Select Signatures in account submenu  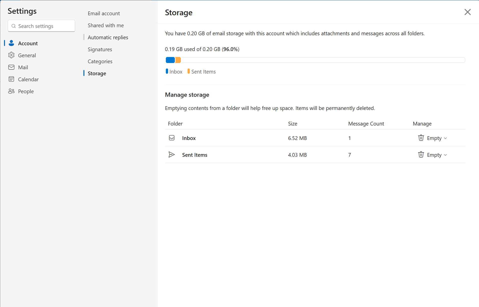pyautogui.click(x=100, y=49)
